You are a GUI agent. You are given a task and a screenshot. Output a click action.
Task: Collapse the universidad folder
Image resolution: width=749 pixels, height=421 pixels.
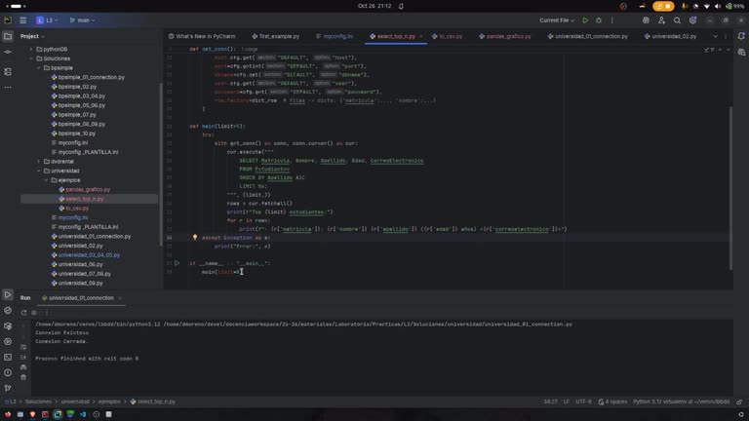tap(39, 171)
